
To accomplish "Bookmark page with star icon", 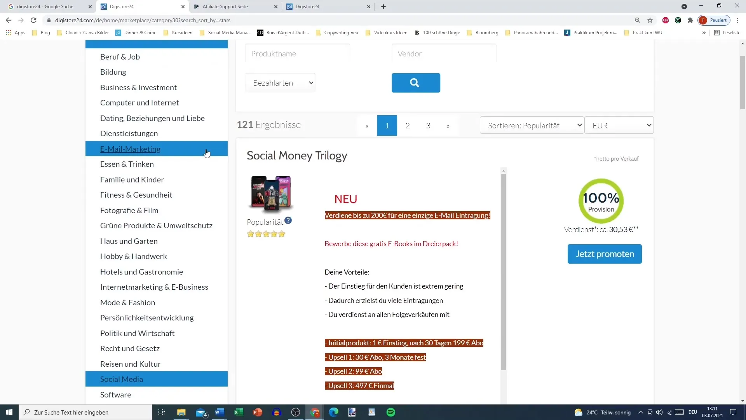I will tap(650, 20).
